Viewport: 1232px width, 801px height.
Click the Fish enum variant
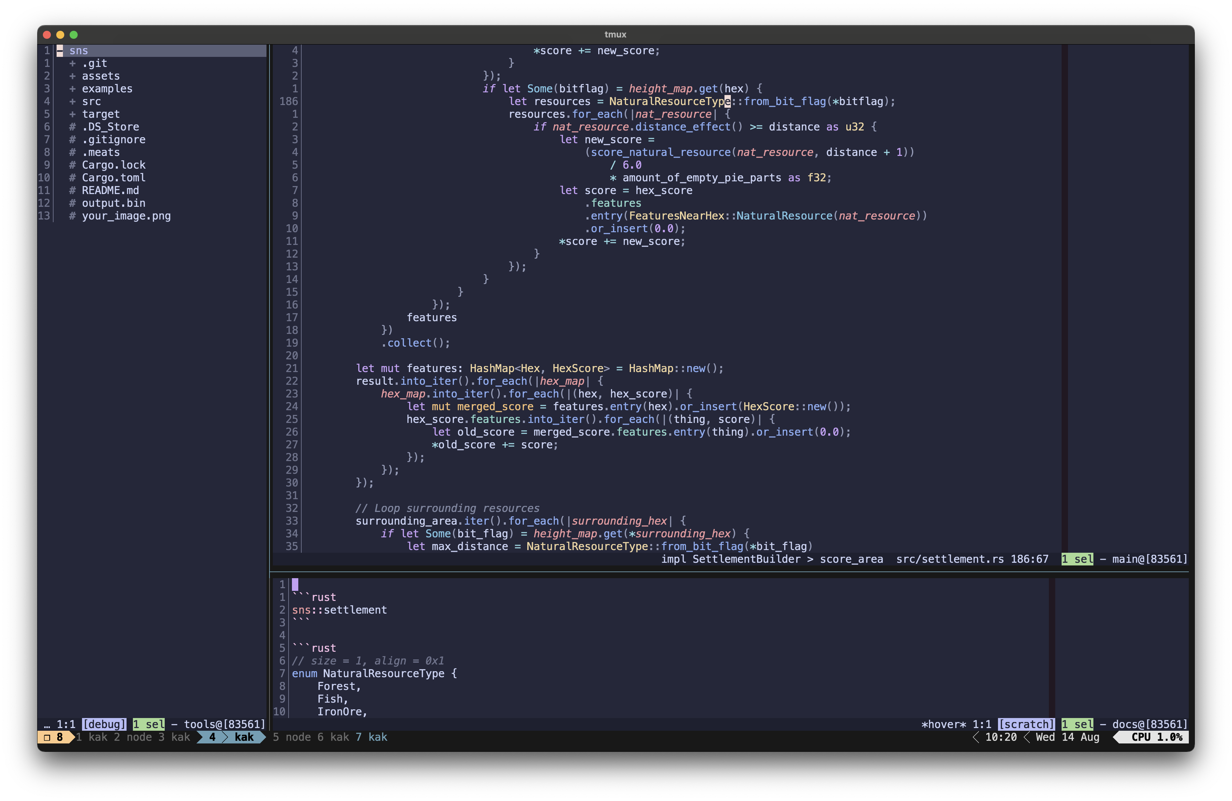(x=330, y=699)
